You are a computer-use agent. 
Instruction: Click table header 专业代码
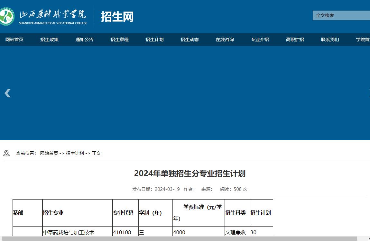point(125,213)
